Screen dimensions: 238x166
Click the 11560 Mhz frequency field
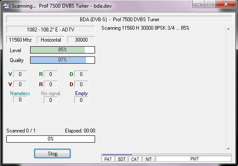[x=20, y=40]
